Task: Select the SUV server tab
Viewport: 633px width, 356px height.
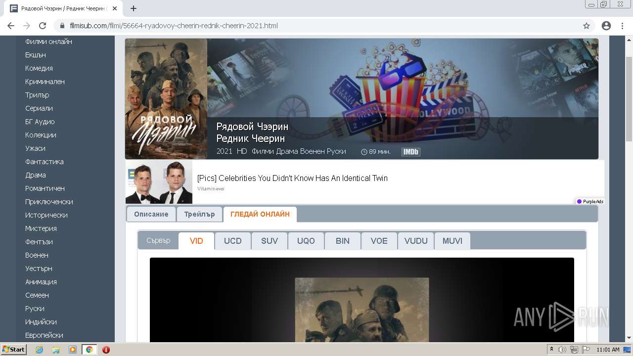Action: tap(270, 241)
